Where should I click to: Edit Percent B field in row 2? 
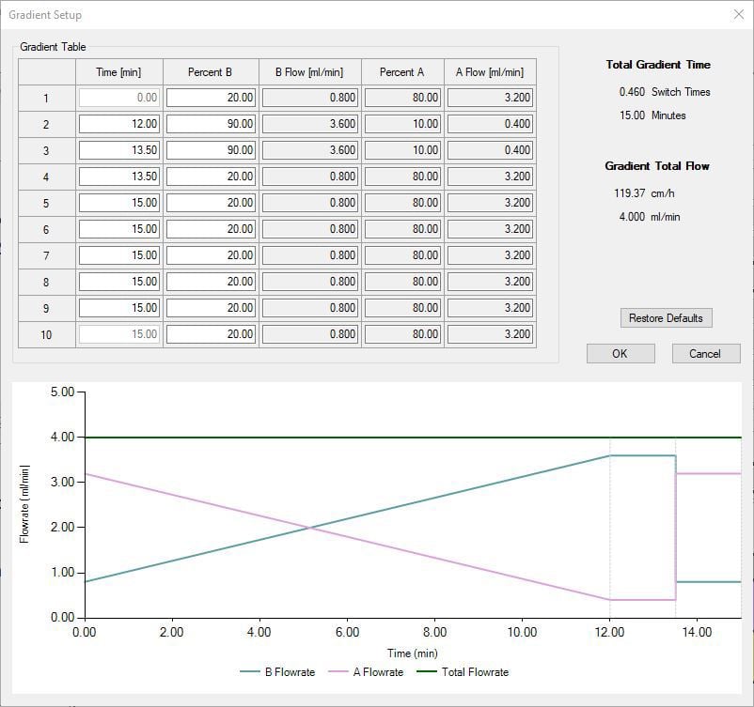click(212, 124)
